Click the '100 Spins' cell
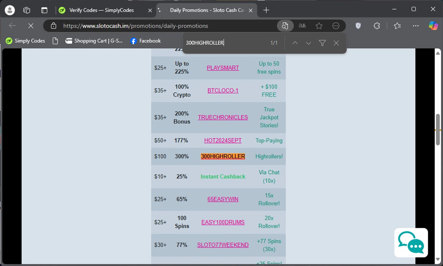 point(182,222)
